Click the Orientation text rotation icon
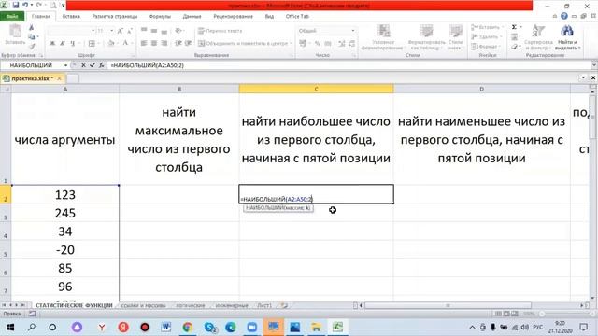Viewport: 598px width, 336px height. tap(178, 31)
